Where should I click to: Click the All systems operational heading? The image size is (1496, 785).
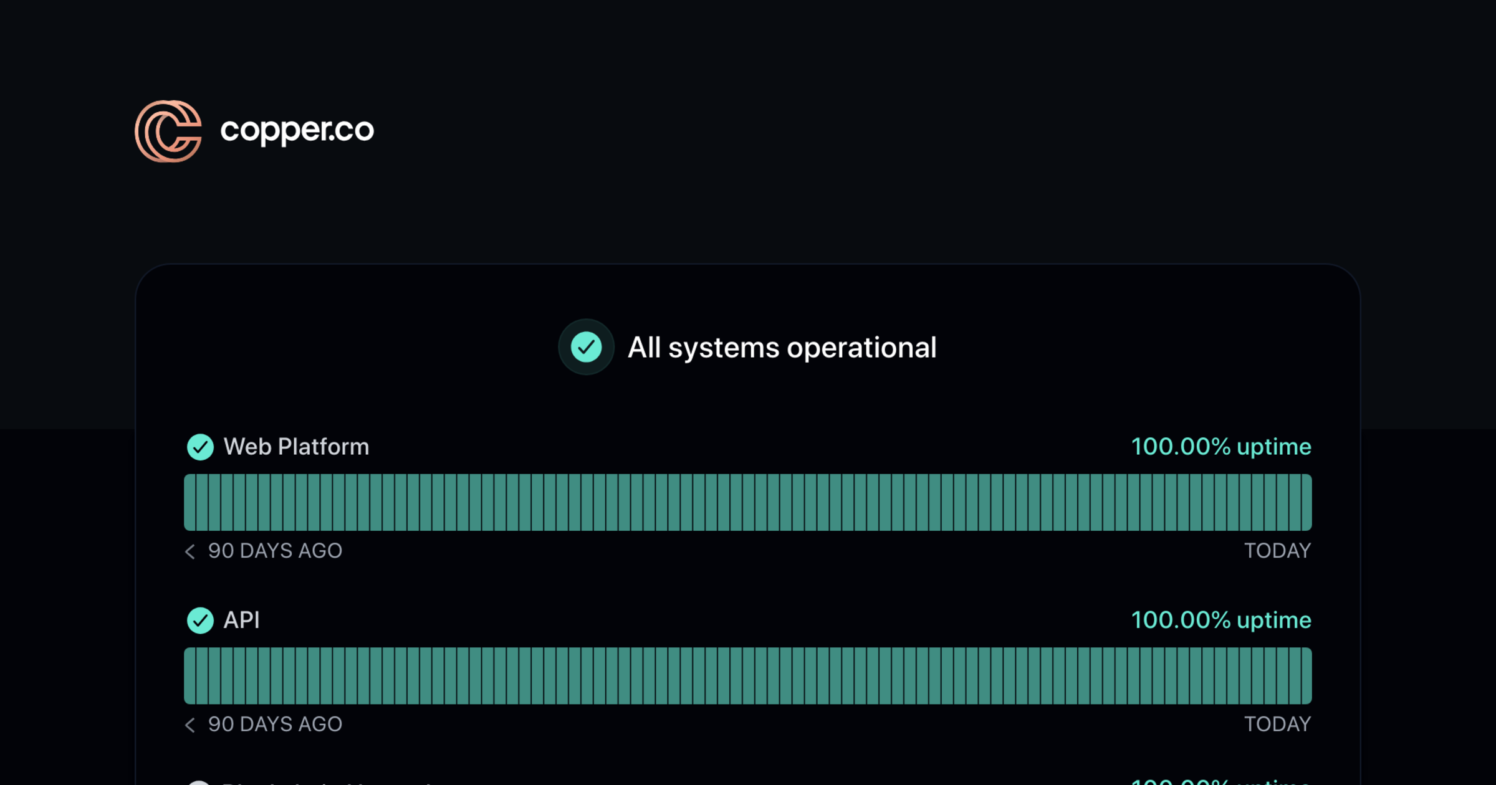pos(782,348)
